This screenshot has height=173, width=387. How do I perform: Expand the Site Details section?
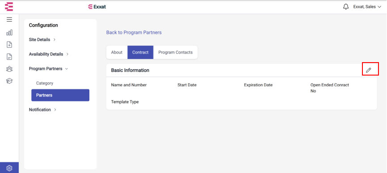click(x=42, y=39)
